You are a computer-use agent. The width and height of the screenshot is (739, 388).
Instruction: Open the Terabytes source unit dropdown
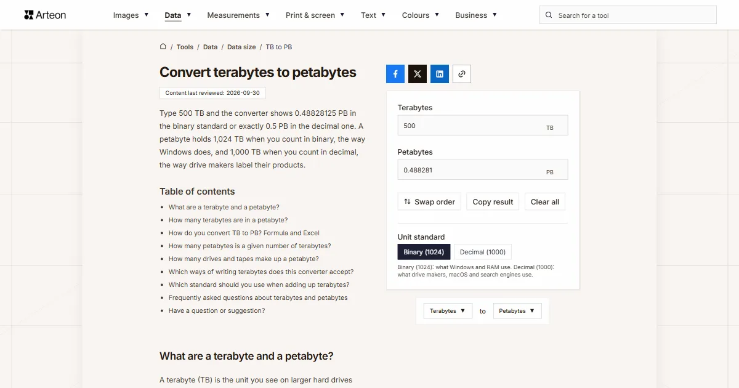pyautogui.click(x=448, y=311)
